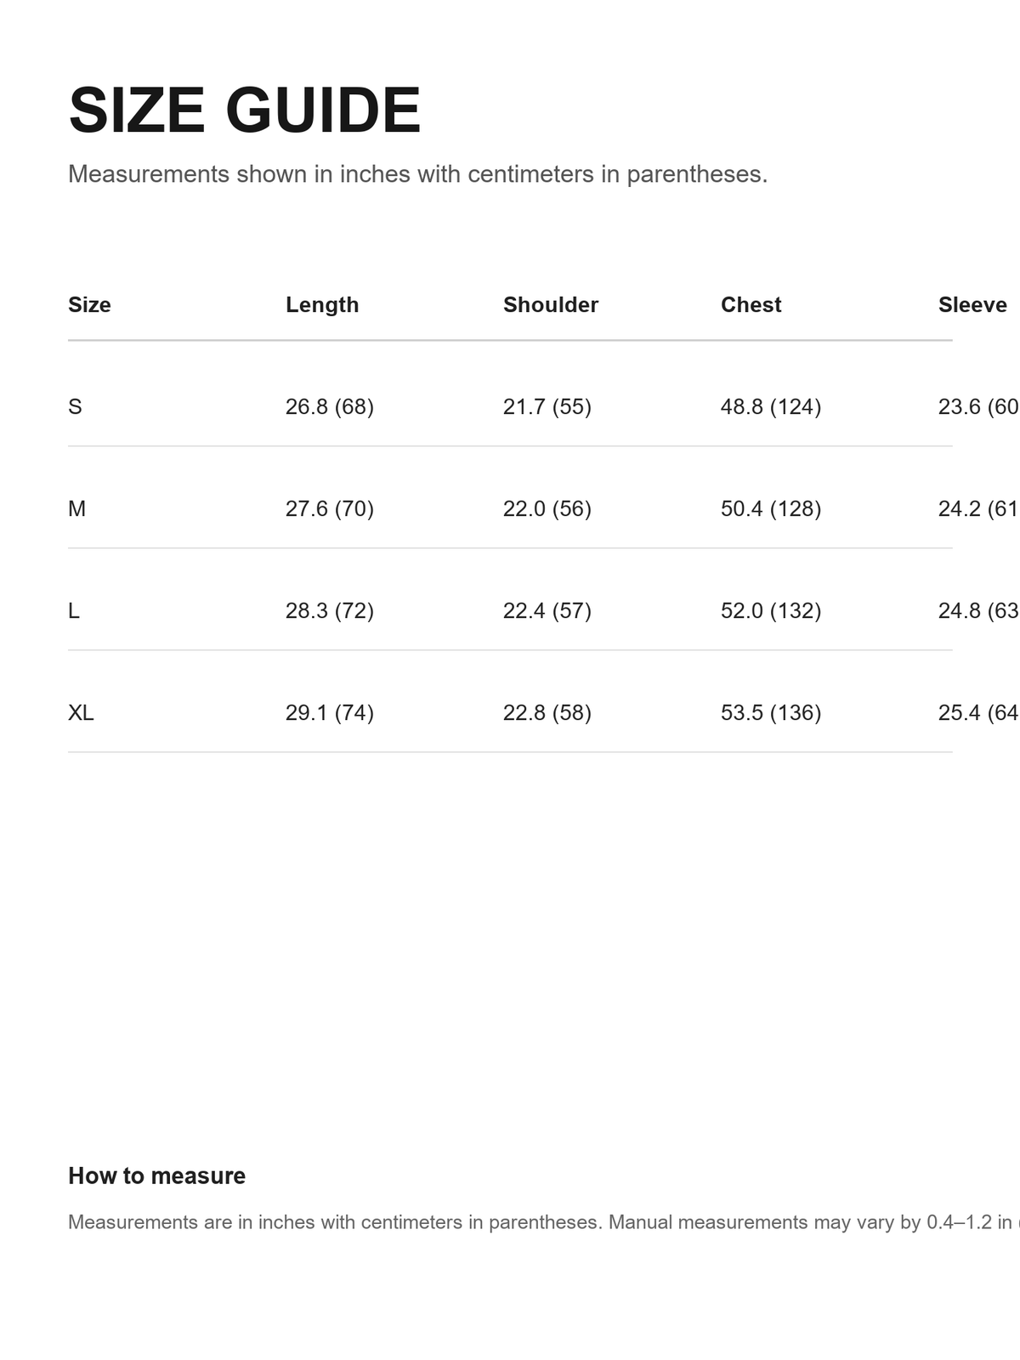The height and width of the screenshot is (1360, 1020).
Task: Click the subtitle about inches and centimeters
Action: point(418,174)
